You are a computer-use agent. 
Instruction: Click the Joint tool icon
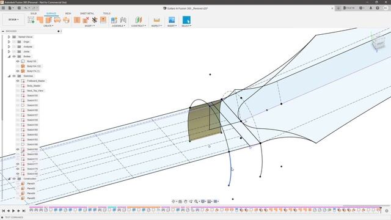coord(123,20)
